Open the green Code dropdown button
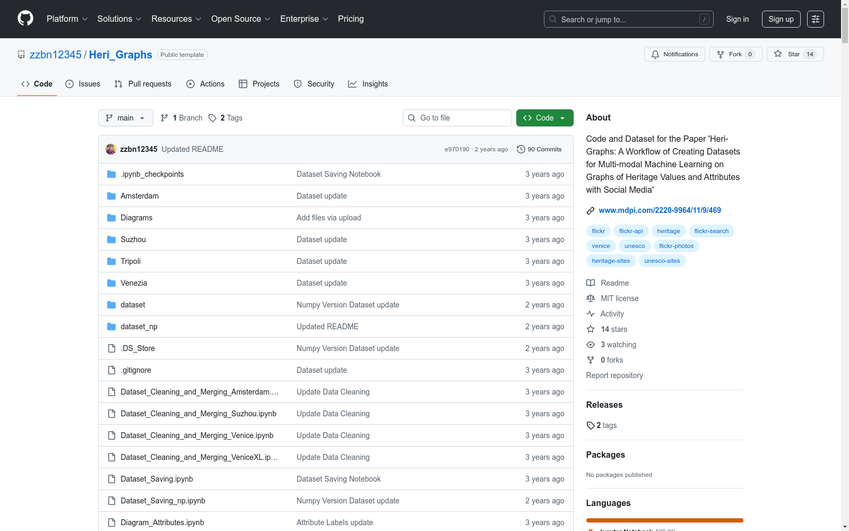The image size is (849, 531). pos(545,118)
